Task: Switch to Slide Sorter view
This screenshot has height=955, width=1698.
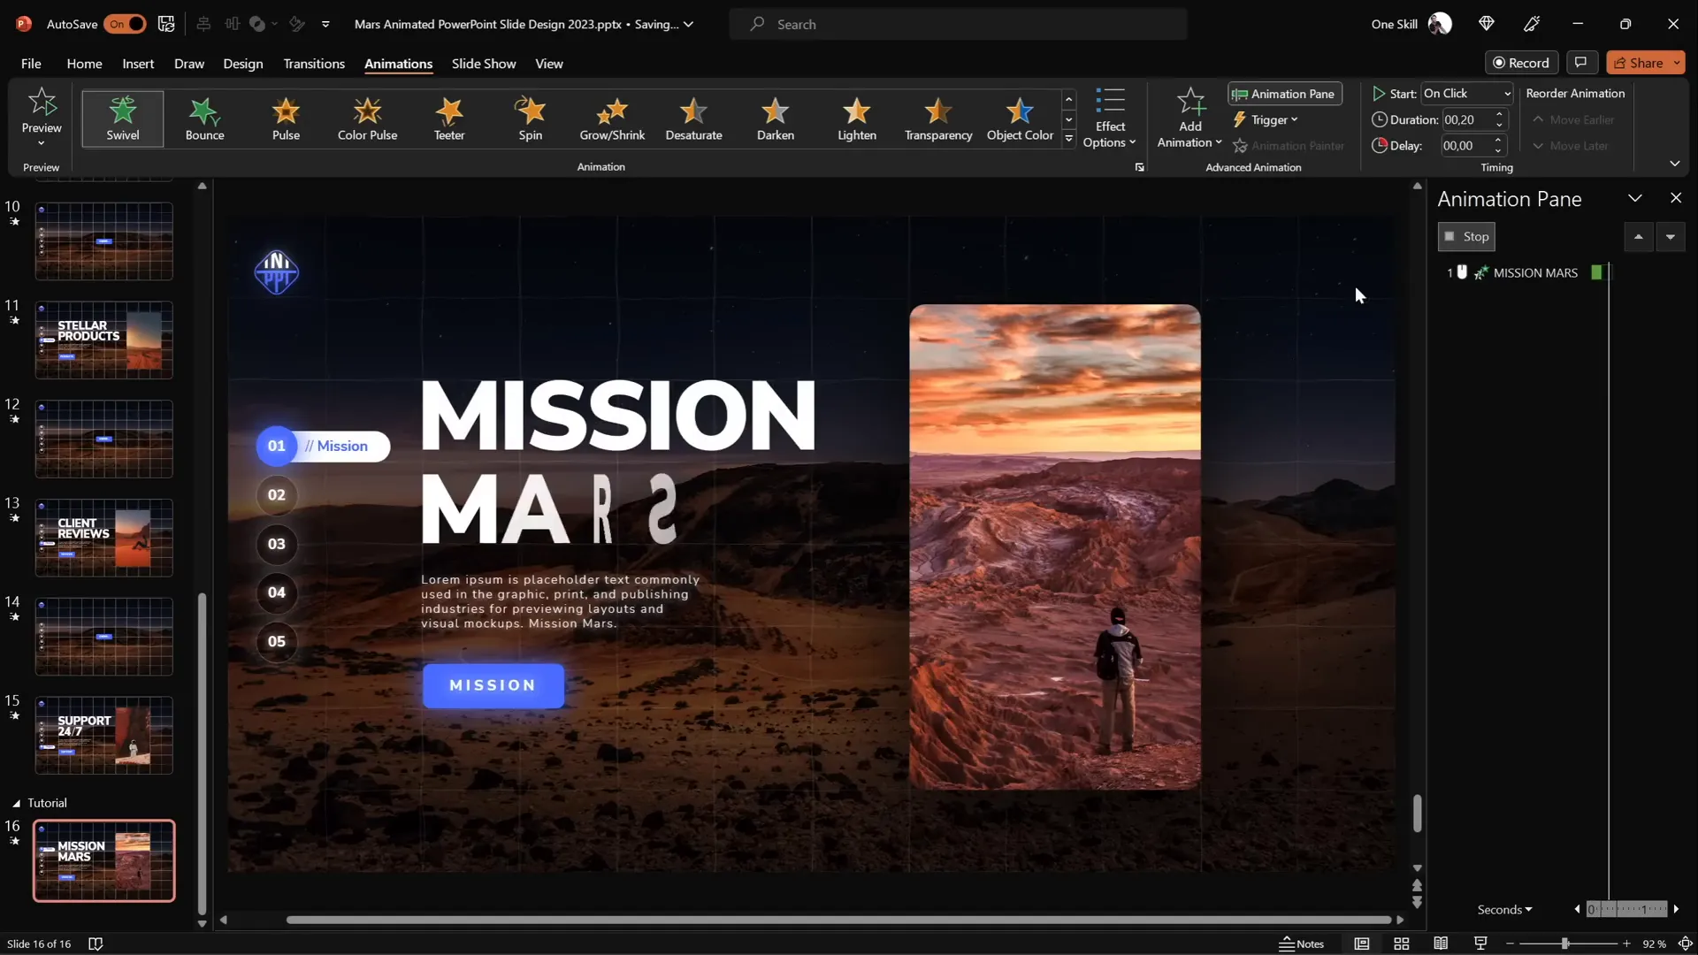Action: point(1401,944)
